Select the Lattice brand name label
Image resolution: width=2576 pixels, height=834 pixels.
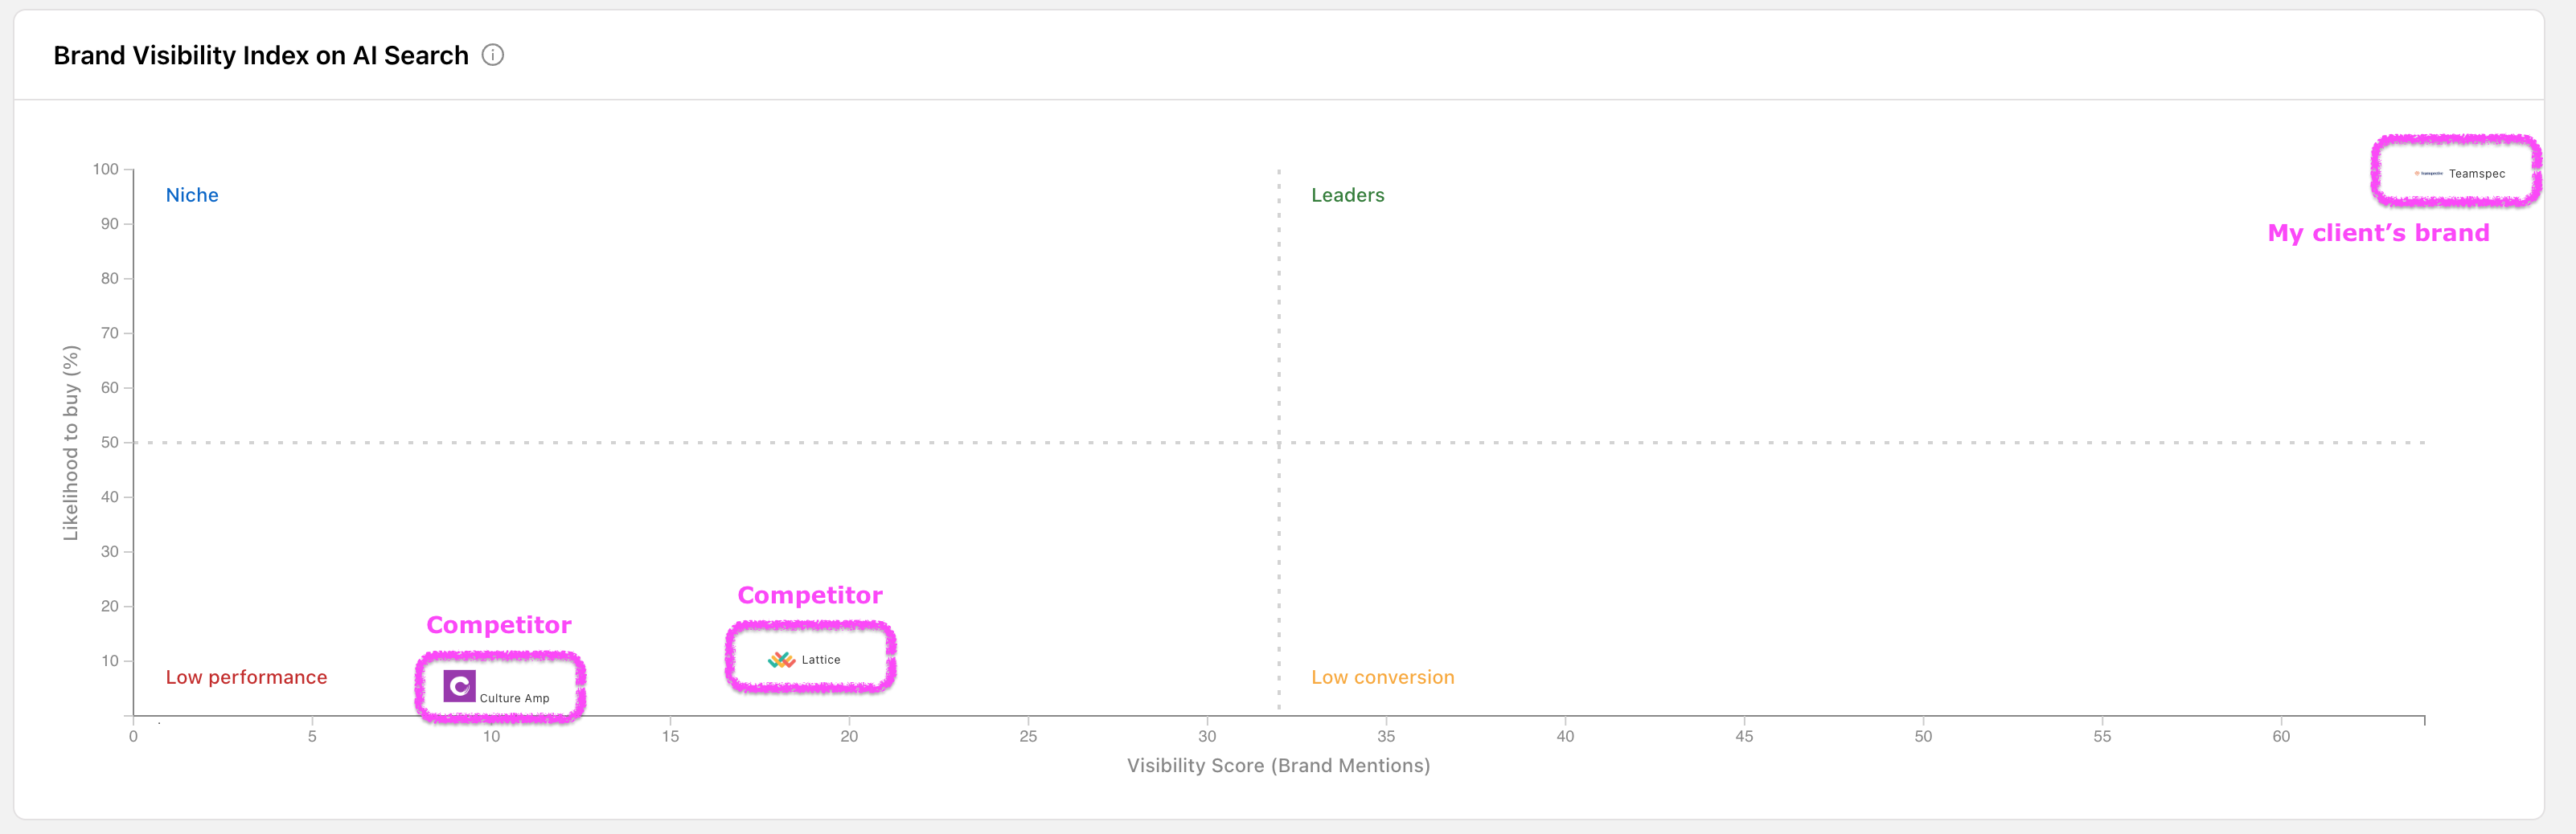pos(821,660)
